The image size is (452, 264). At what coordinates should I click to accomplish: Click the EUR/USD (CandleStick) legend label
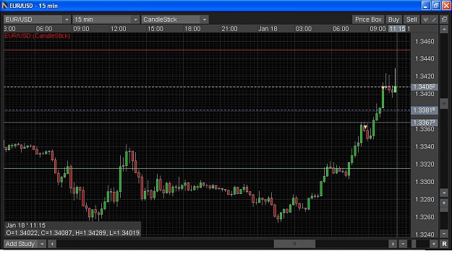[x=37, y=36]
